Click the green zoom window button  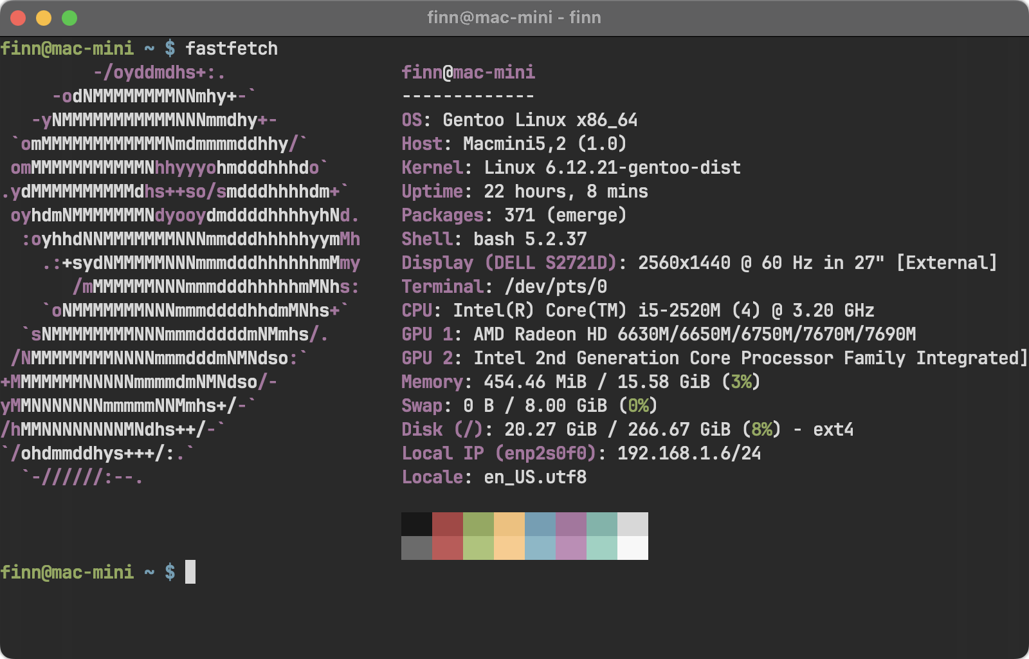click(69, 18)
